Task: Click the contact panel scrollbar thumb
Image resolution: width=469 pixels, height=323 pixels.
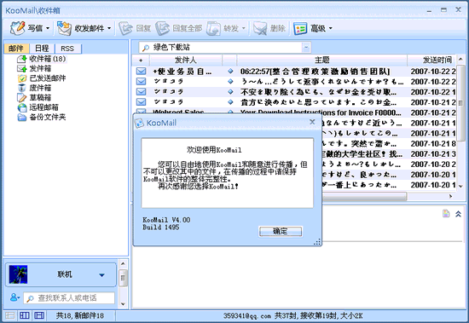Action: (x=123, y=278)
